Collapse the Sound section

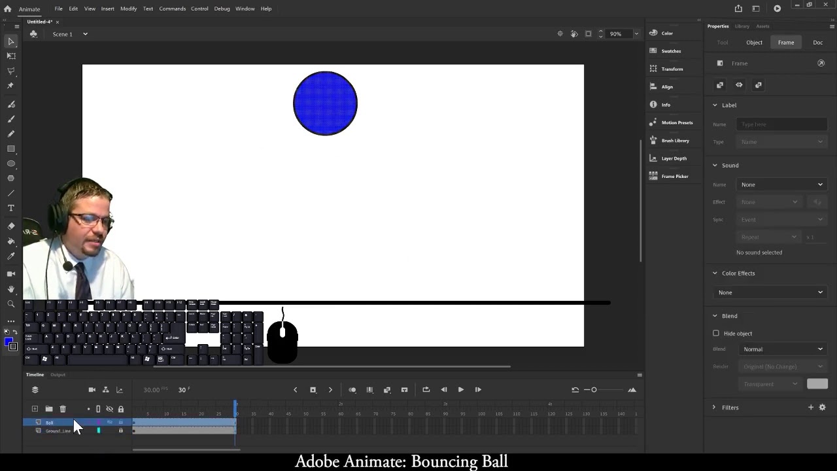coord(715,166)
